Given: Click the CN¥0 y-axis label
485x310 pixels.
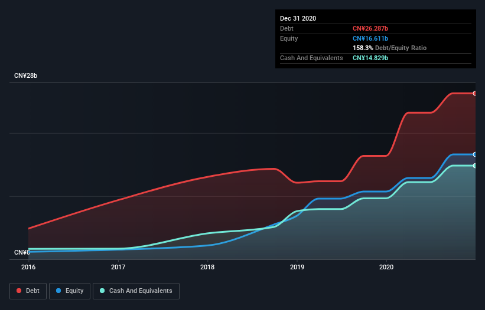Looking at the screenshot, I should tap(22, 252).
